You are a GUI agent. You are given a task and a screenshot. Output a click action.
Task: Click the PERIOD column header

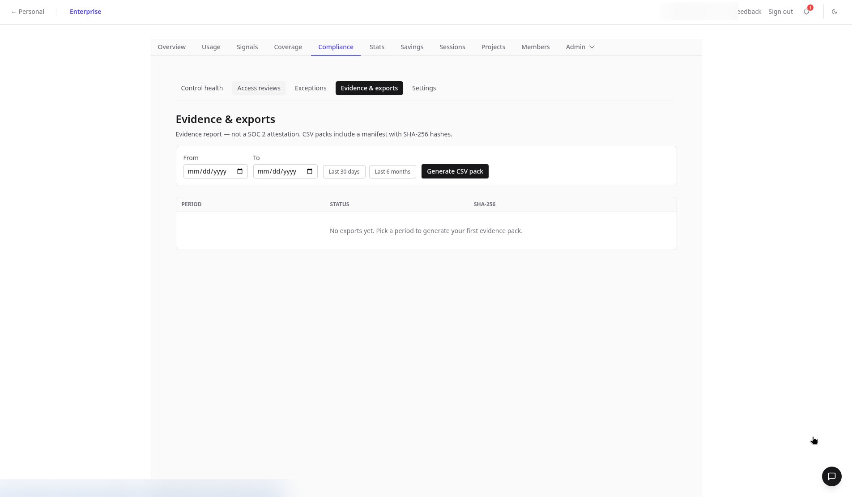point(191,204)
